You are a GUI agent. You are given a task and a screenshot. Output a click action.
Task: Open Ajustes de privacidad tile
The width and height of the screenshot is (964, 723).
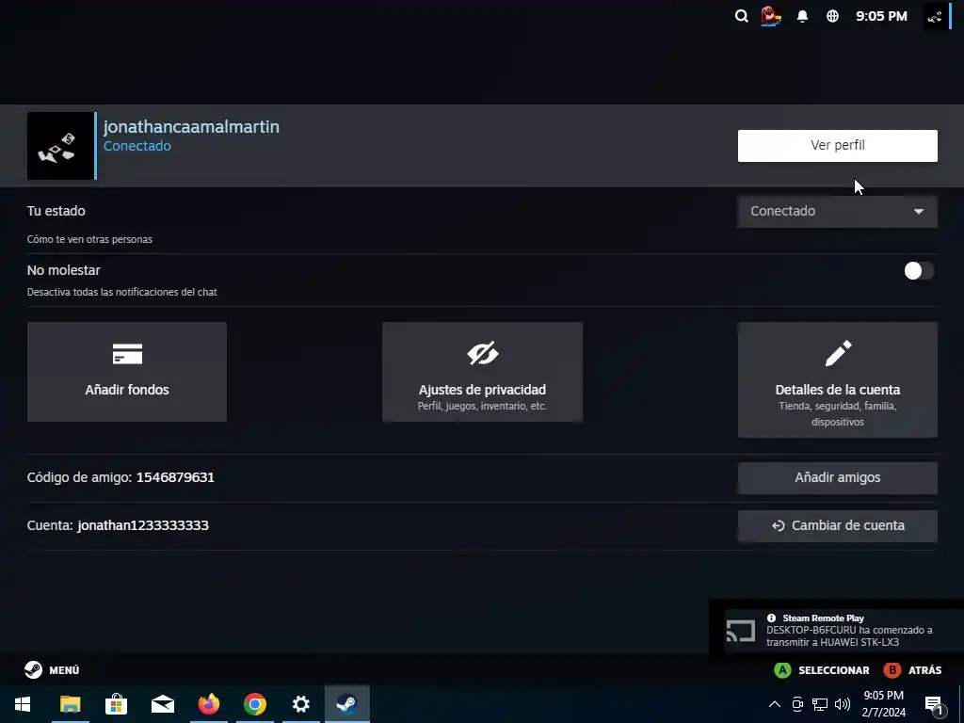(x=482, y=372)
